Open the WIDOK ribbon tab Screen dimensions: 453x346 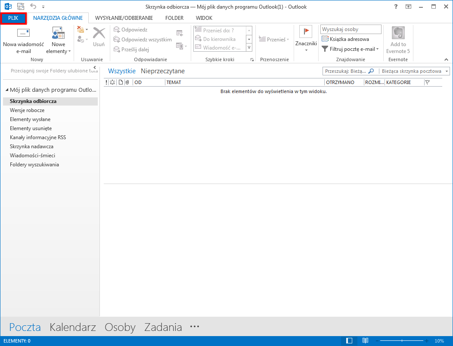(204, 18)
